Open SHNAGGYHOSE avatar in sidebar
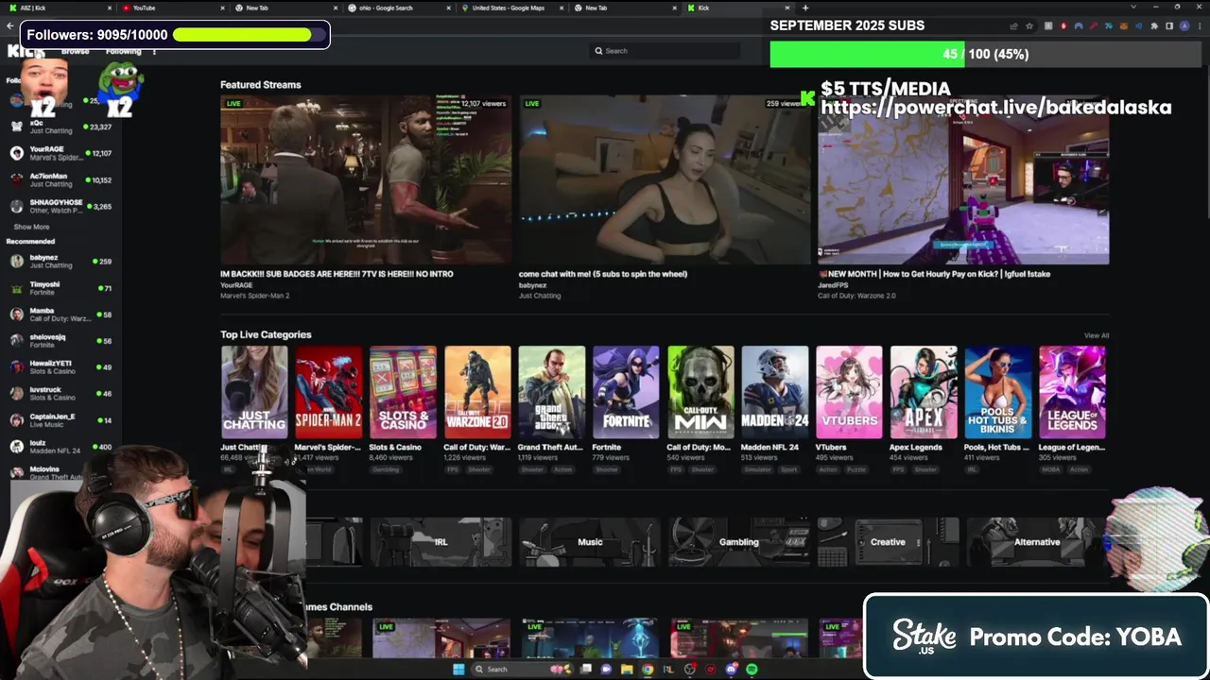1210x680 pixels. pyautogui.click(x=17, y=206)
